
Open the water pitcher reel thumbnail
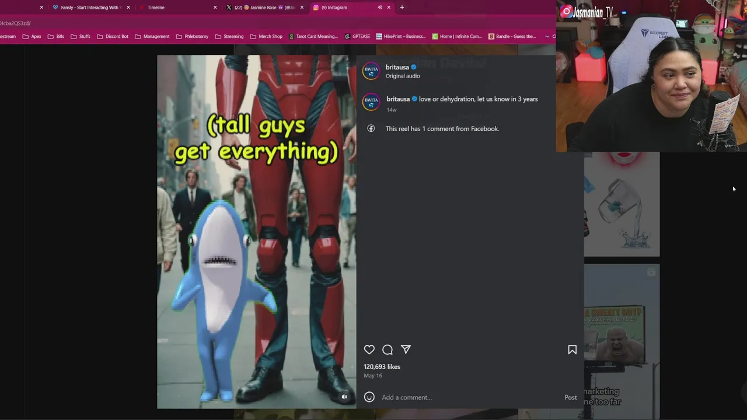pos(622,204)
